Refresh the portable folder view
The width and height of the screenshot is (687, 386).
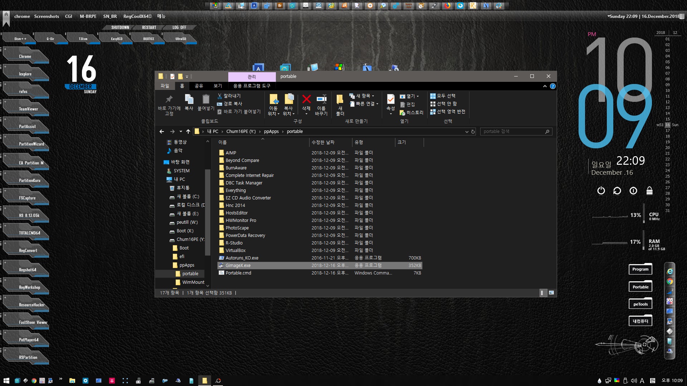pos(473,132)
